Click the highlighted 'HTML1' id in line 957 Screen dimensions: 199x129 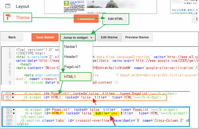point(57,113)
